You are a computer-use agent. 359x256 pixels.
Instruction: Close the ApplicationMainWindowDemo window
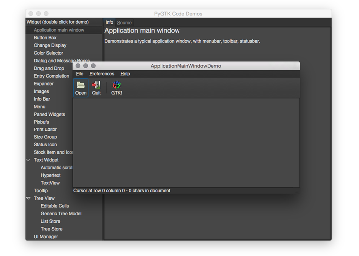78,66
